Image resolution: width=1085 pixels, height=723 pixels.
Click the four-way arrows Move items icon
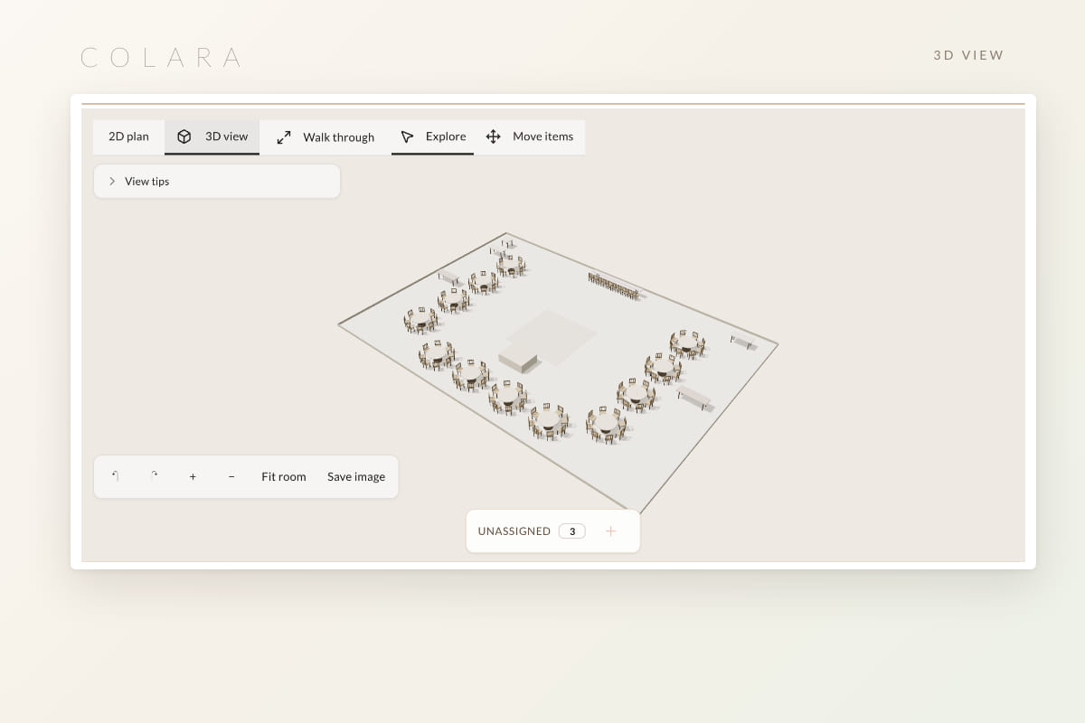(494, 136)
